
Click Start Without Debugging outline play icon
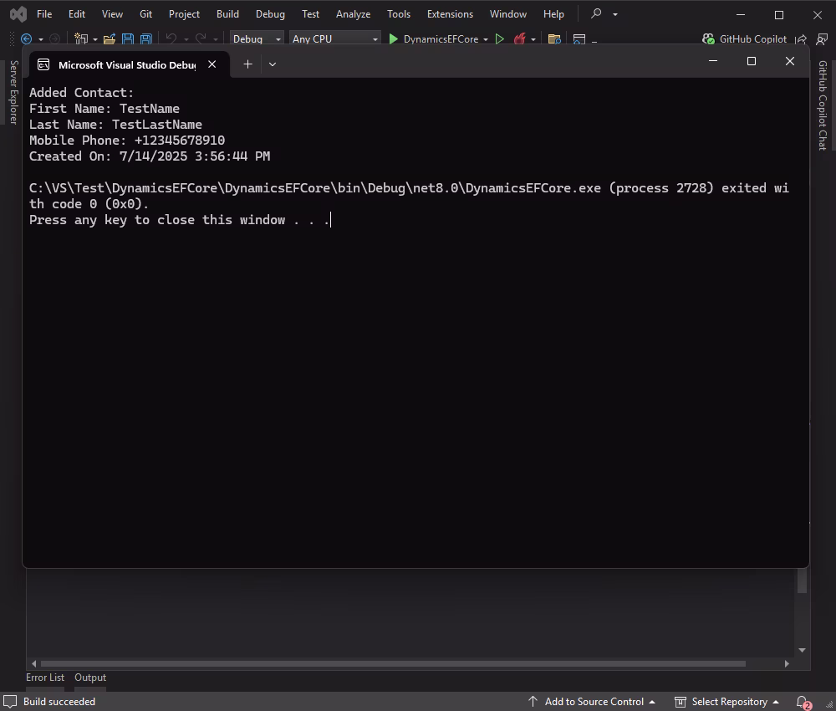click(500, 39)
